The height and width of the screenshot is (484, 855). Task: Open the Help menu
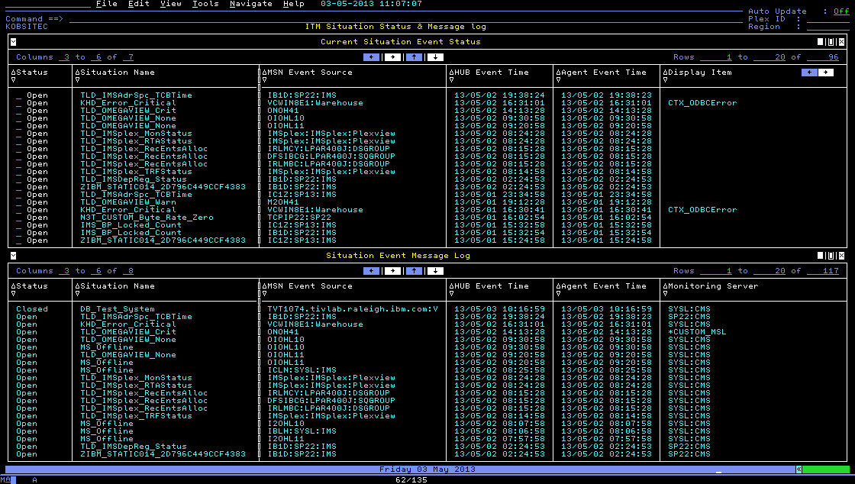293,4
